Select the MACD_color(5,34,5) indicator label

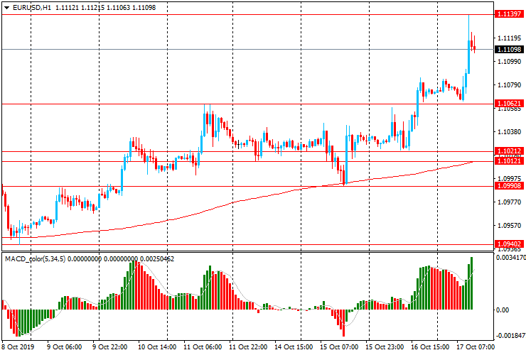(x=36, y=258)
